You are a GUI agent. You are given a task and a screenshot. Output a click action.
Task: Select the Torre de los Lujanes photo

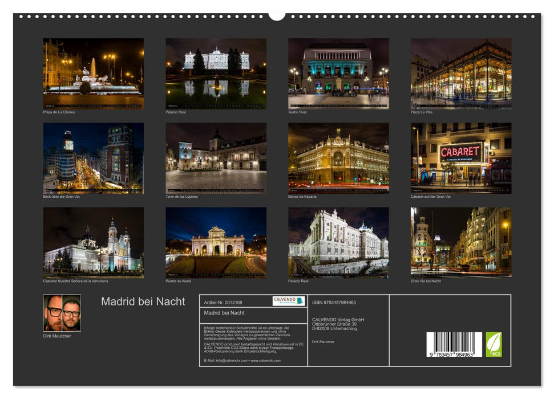pyautogui.click(x=215, y=158)
